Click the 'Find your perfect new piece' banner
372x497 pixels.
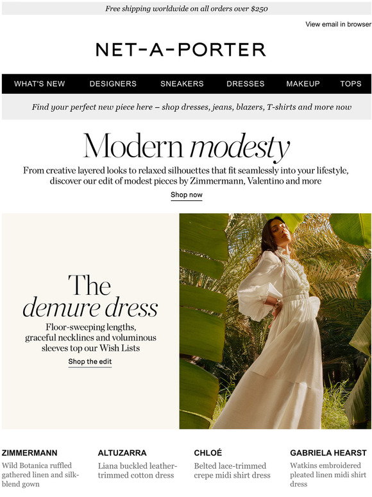point(187,107)
